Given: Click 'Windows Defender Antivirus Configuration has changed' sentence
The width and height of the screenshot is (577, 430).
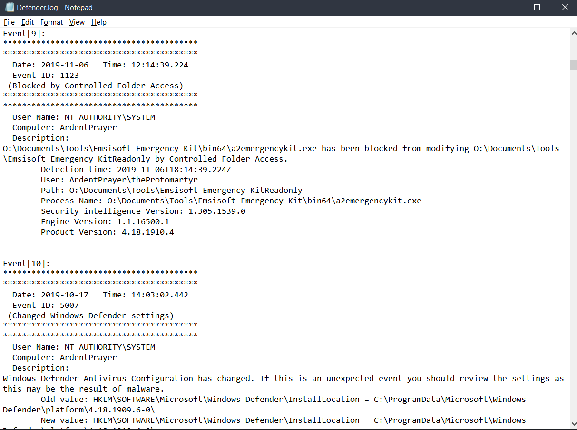Looking at the screenshot, I should [129, 378].
